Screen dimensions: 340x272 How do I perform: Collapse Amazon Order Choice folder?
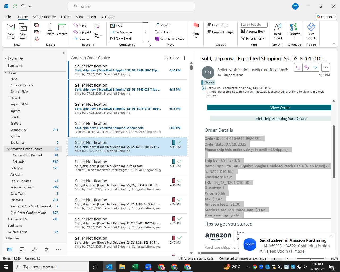click(x=8, y=149)
